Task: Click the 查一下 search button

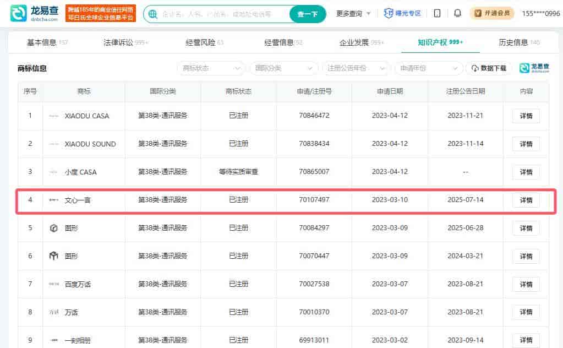Action: 308,14
